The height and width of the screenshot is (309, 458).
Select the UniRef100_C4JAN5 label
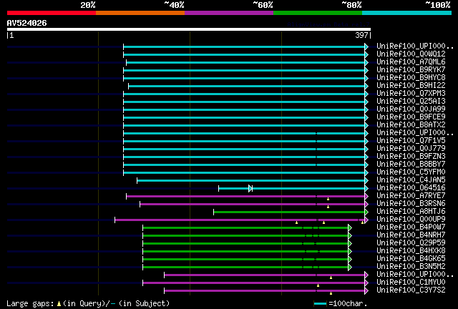coord(411,180)
